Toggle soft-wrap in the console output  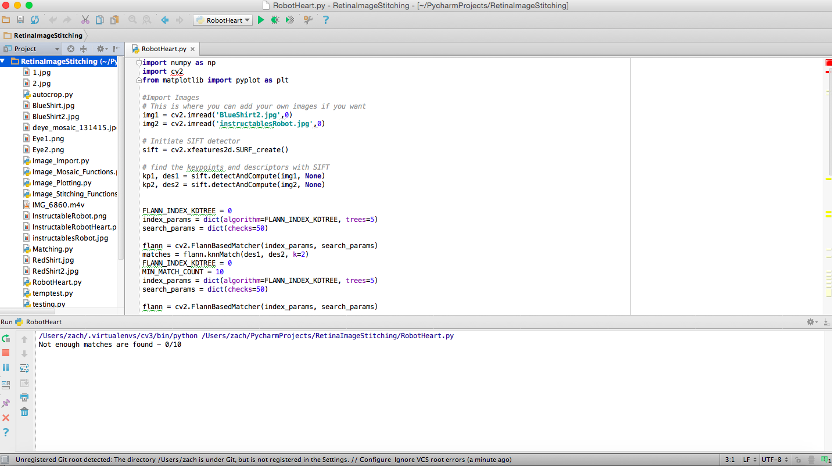(24, 368)
